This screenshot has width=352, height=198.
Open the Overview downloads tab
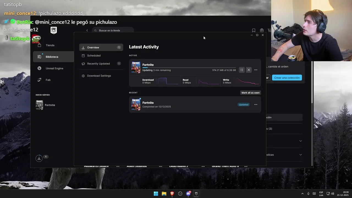(x=101, y=47)
